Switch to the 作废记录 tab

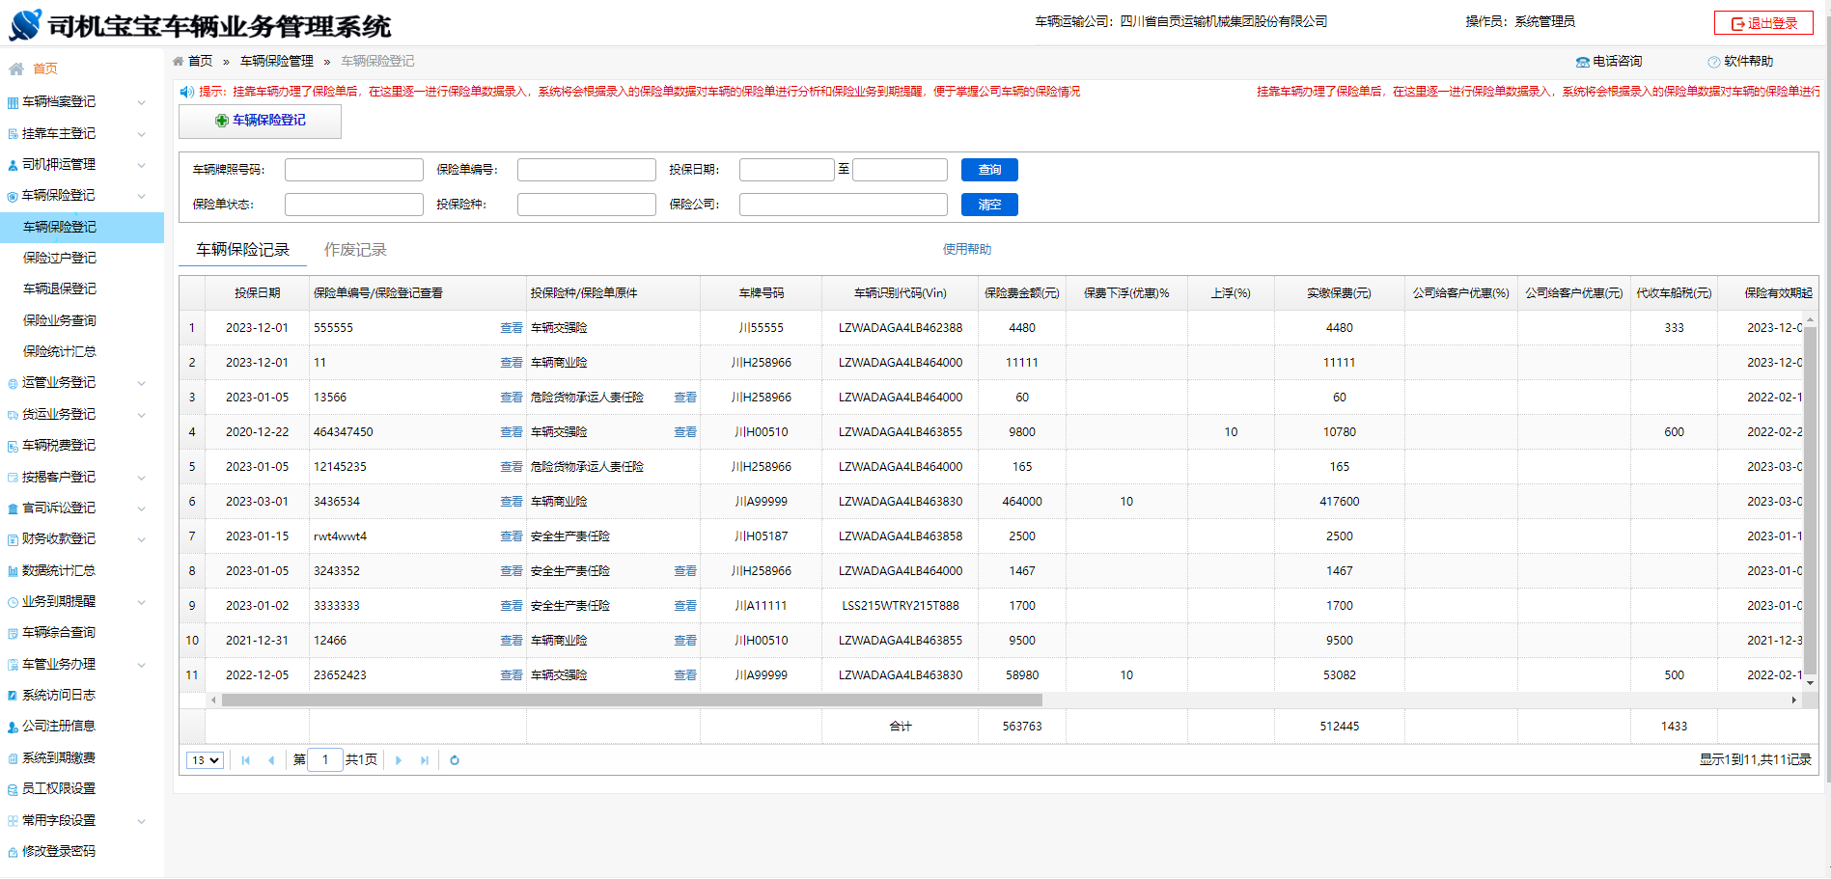355,250
